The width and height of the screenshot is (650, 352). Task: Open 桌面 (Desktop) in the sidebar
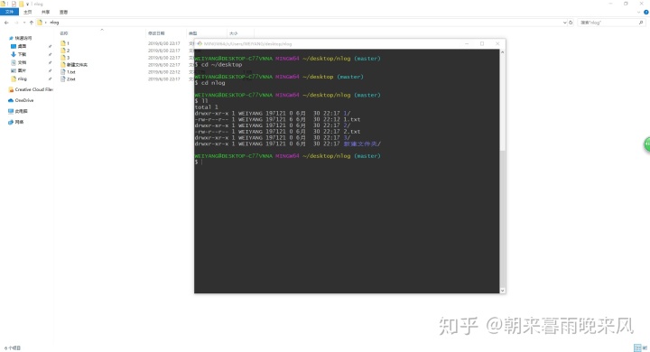(x=19, y=46)
